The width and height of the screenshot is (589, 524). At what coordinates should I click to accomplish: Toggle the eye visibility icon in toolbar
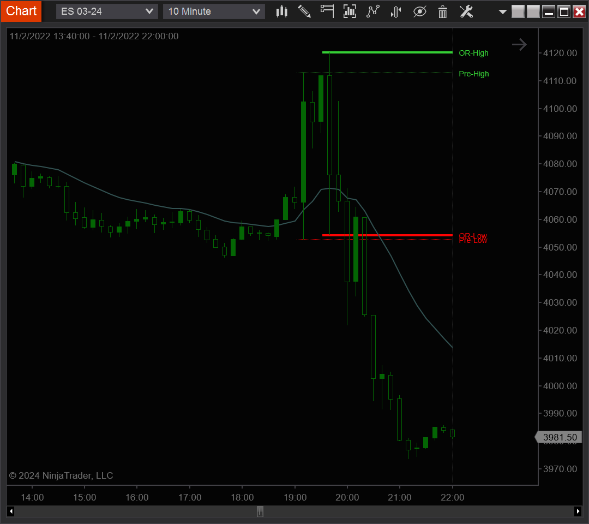pyautogui.click(x=419, y=11)
